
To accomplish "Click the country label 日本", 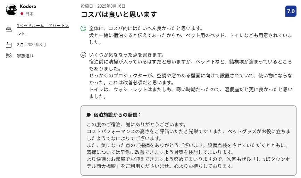I will (30, 14).
